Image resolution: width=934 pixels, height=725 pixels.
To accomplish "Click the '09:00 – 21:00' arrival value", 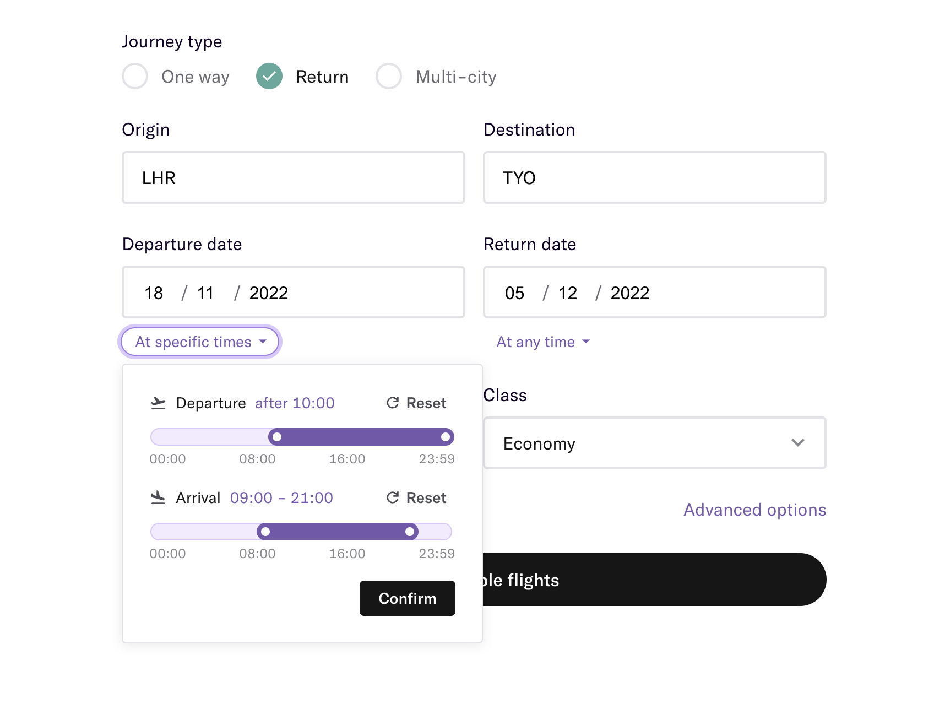I will (281, 498).
